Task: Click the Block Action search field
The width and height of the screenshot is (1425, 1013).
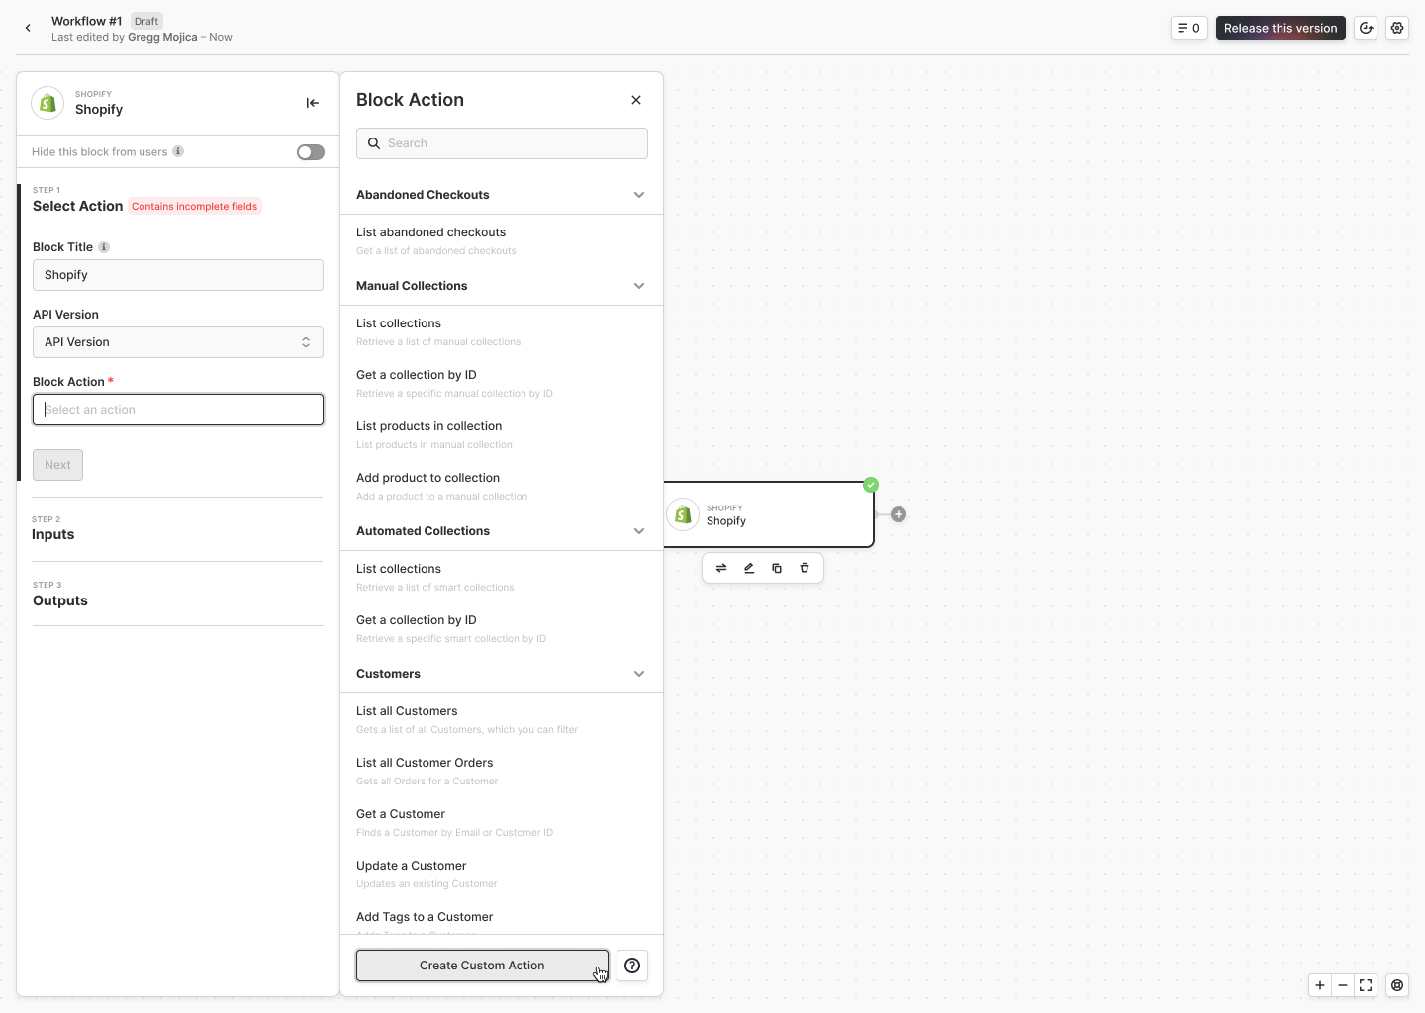Action: (x=503, y=143)
